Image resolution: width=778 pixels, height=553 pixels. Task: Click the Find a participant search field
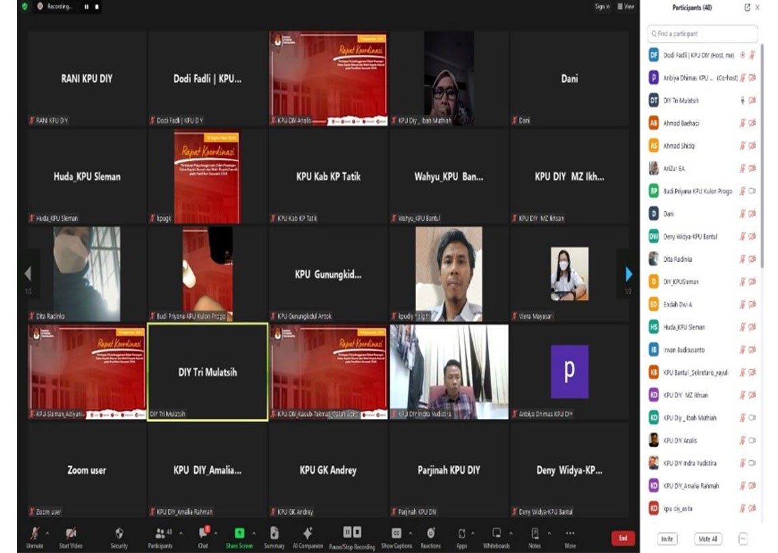pos(702,33)
